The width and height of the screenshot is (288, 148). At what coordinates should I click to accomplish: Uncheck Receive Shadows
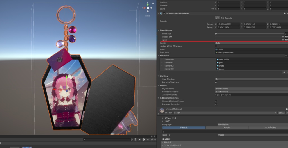216,82
